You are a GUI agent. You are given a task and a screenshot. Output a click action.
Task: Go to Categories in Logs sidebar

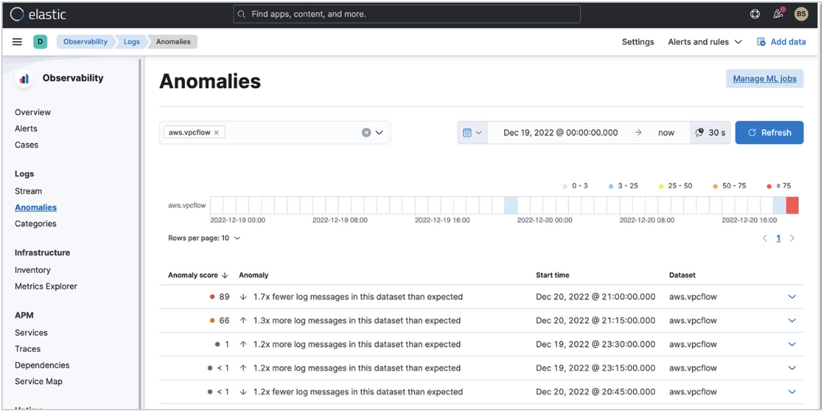[x=36, y=223]
